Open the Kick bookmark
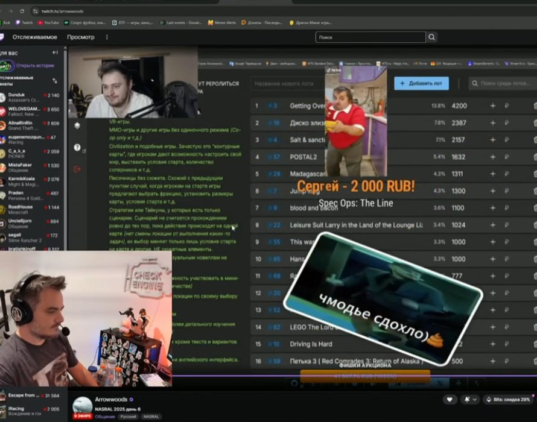Viewport: 537px width, 422px height. point(5,22)
